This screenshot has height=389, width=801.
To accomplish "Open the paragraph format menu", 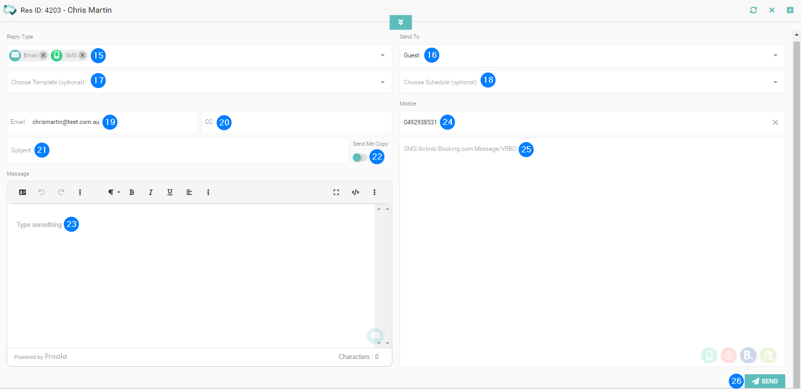I will pyautogui.click(x=113, y=192).
